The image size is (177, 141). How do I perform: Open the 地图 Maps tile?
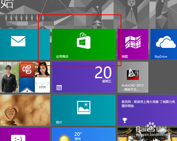click(x=133, y=44)
